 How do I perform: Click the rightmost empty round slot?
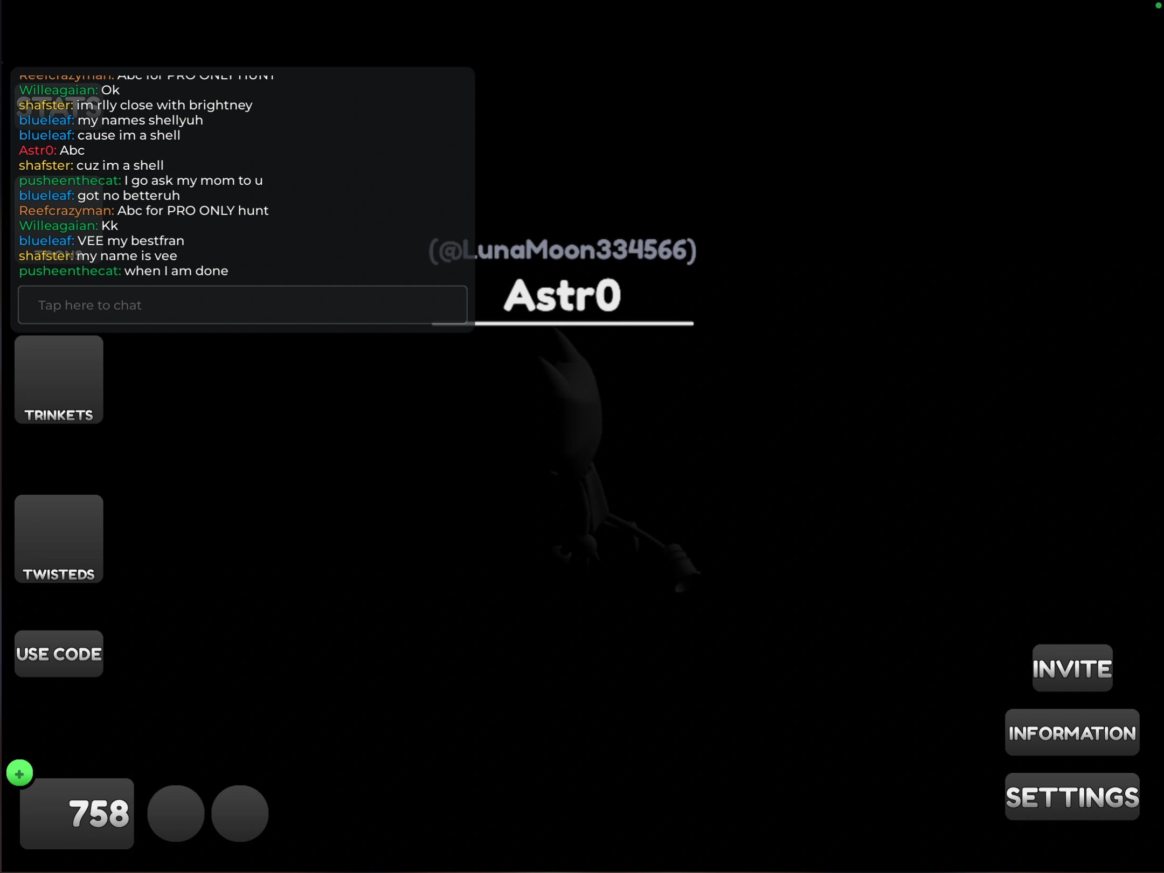coord(240,813)
